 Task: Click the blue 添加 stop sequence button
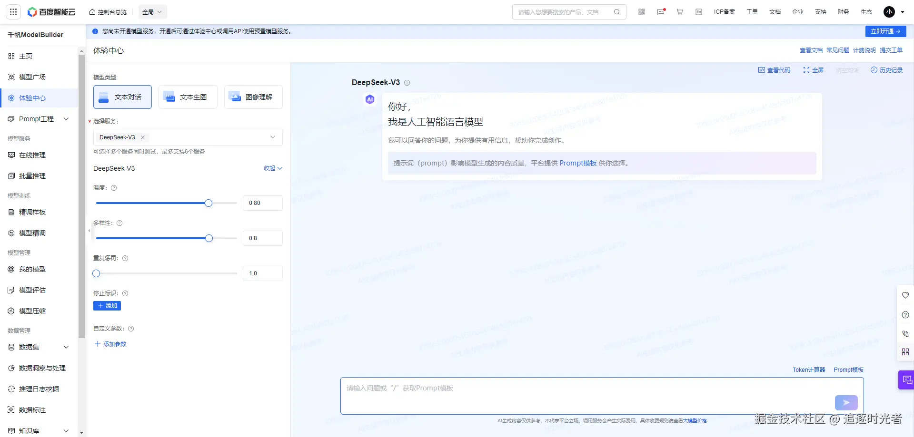click(107, 306)
